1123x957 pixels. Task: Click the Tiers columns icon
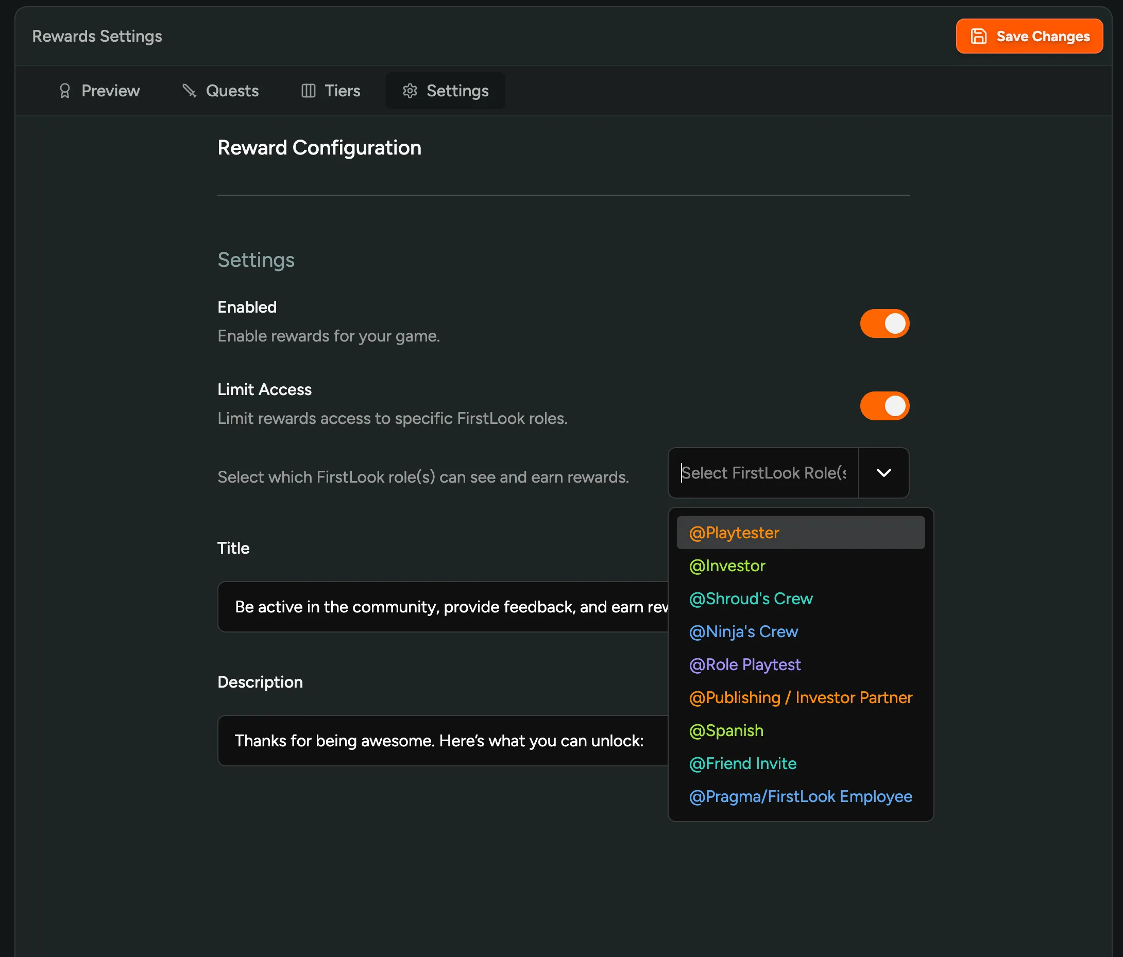click(309, 91)
